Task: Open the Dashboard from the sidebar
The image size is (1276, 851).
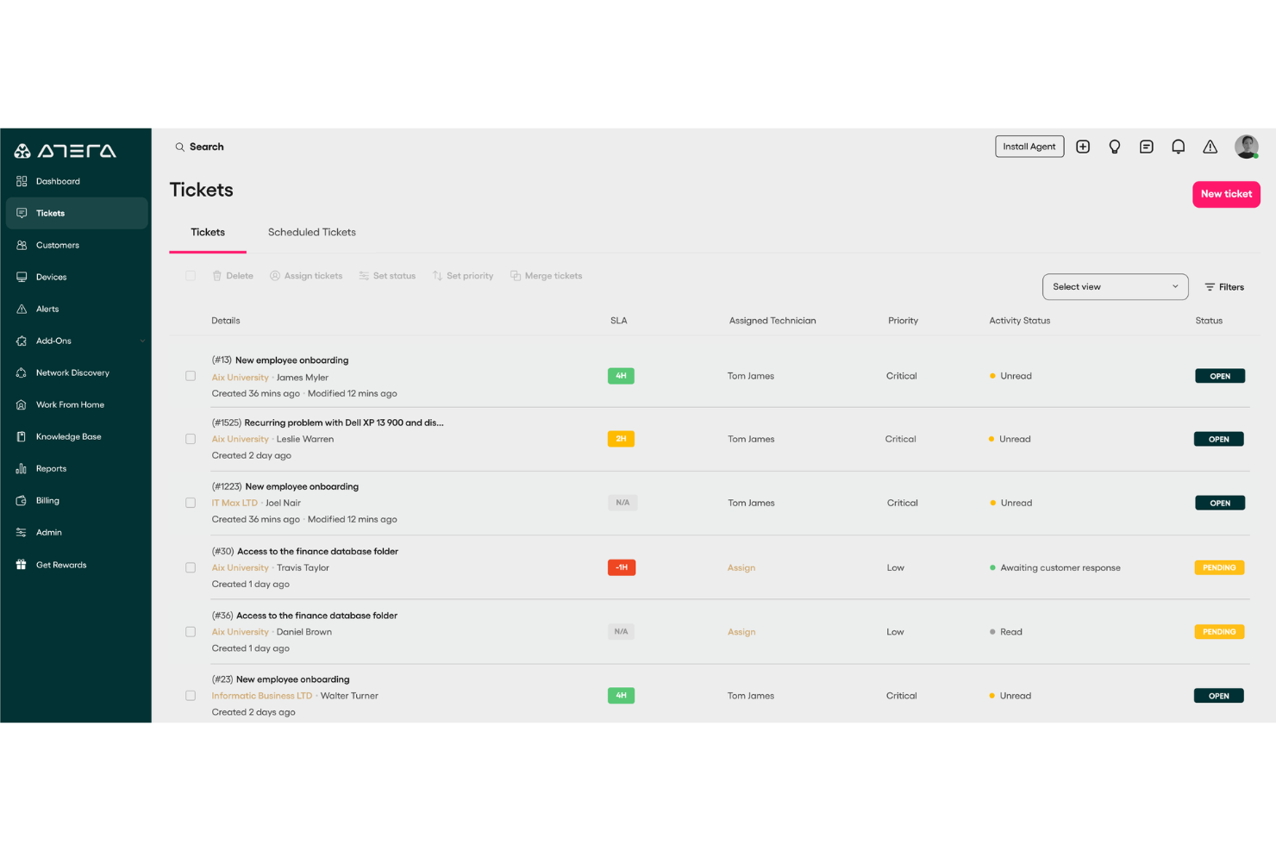Action: (x=58, y=181)
